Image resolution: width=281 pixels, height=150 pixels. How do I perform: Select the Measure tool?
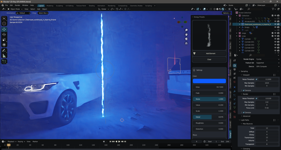(x=4, y=56)
